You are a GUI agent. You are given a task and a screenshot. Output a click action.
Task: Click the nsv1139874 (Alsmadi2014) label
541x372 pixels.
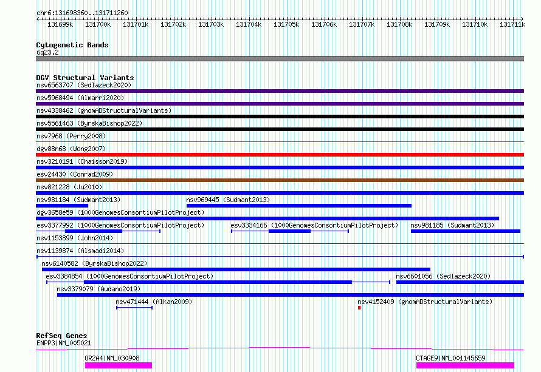tap(80, 251)
